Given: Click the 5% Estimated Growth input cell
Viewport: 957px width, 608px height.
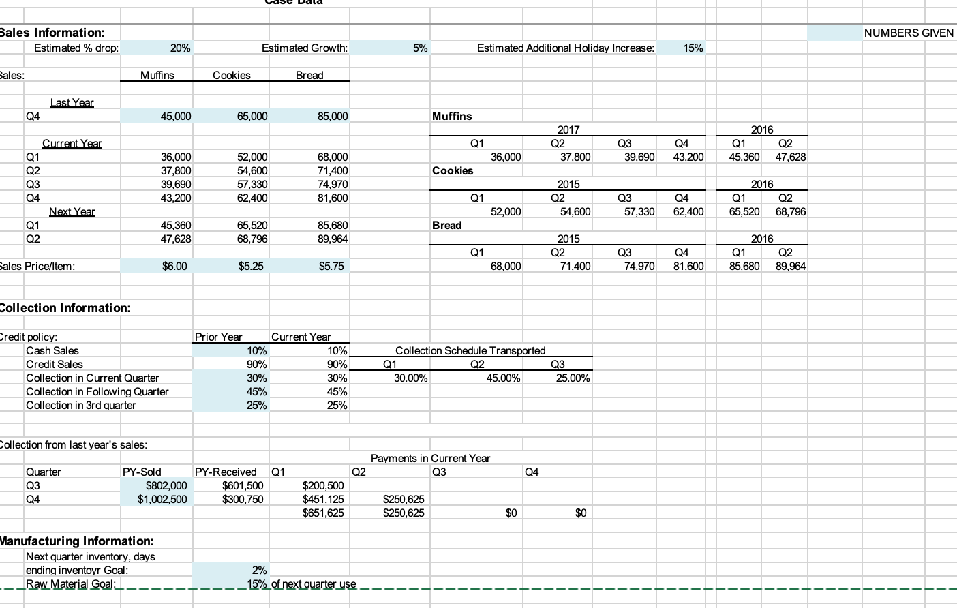Looking at the screenshot, I should point(406,48).
